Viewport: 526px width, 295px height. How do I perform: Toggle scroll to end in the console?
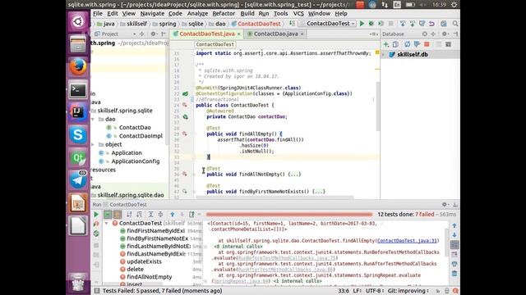coord(454,254)
